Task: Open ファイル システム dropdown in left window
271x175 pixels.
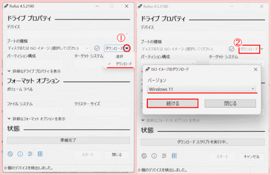Action: [34, 110]
